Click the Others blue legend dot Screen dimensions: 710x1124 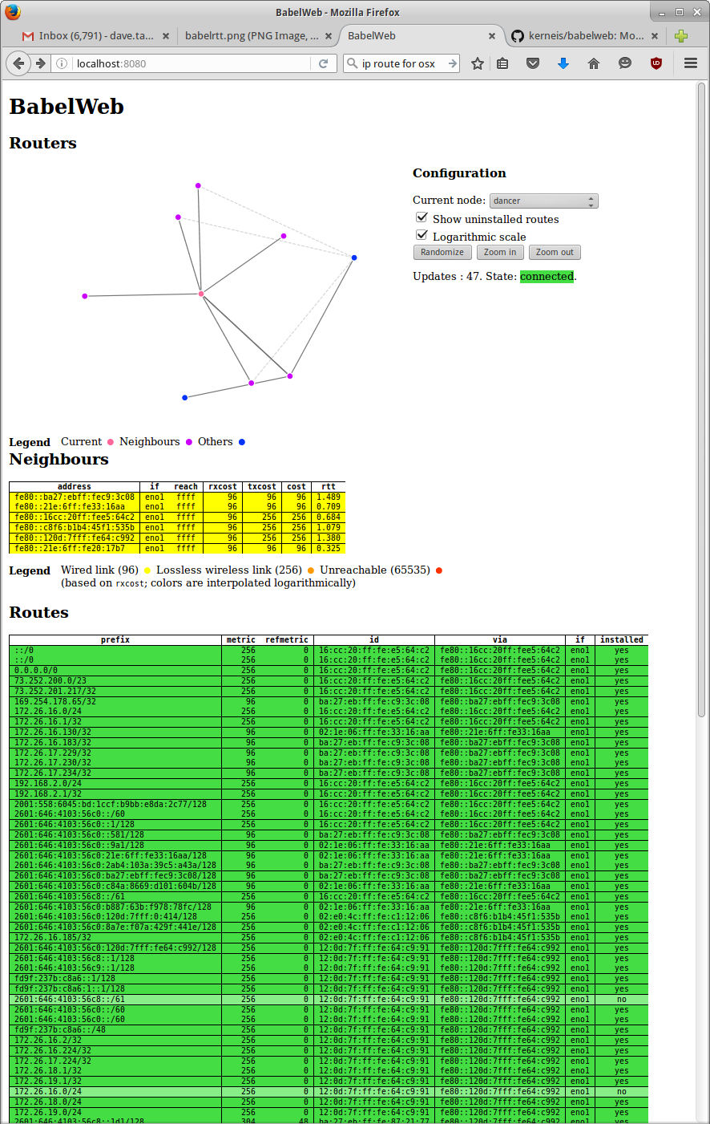(242, 442)
